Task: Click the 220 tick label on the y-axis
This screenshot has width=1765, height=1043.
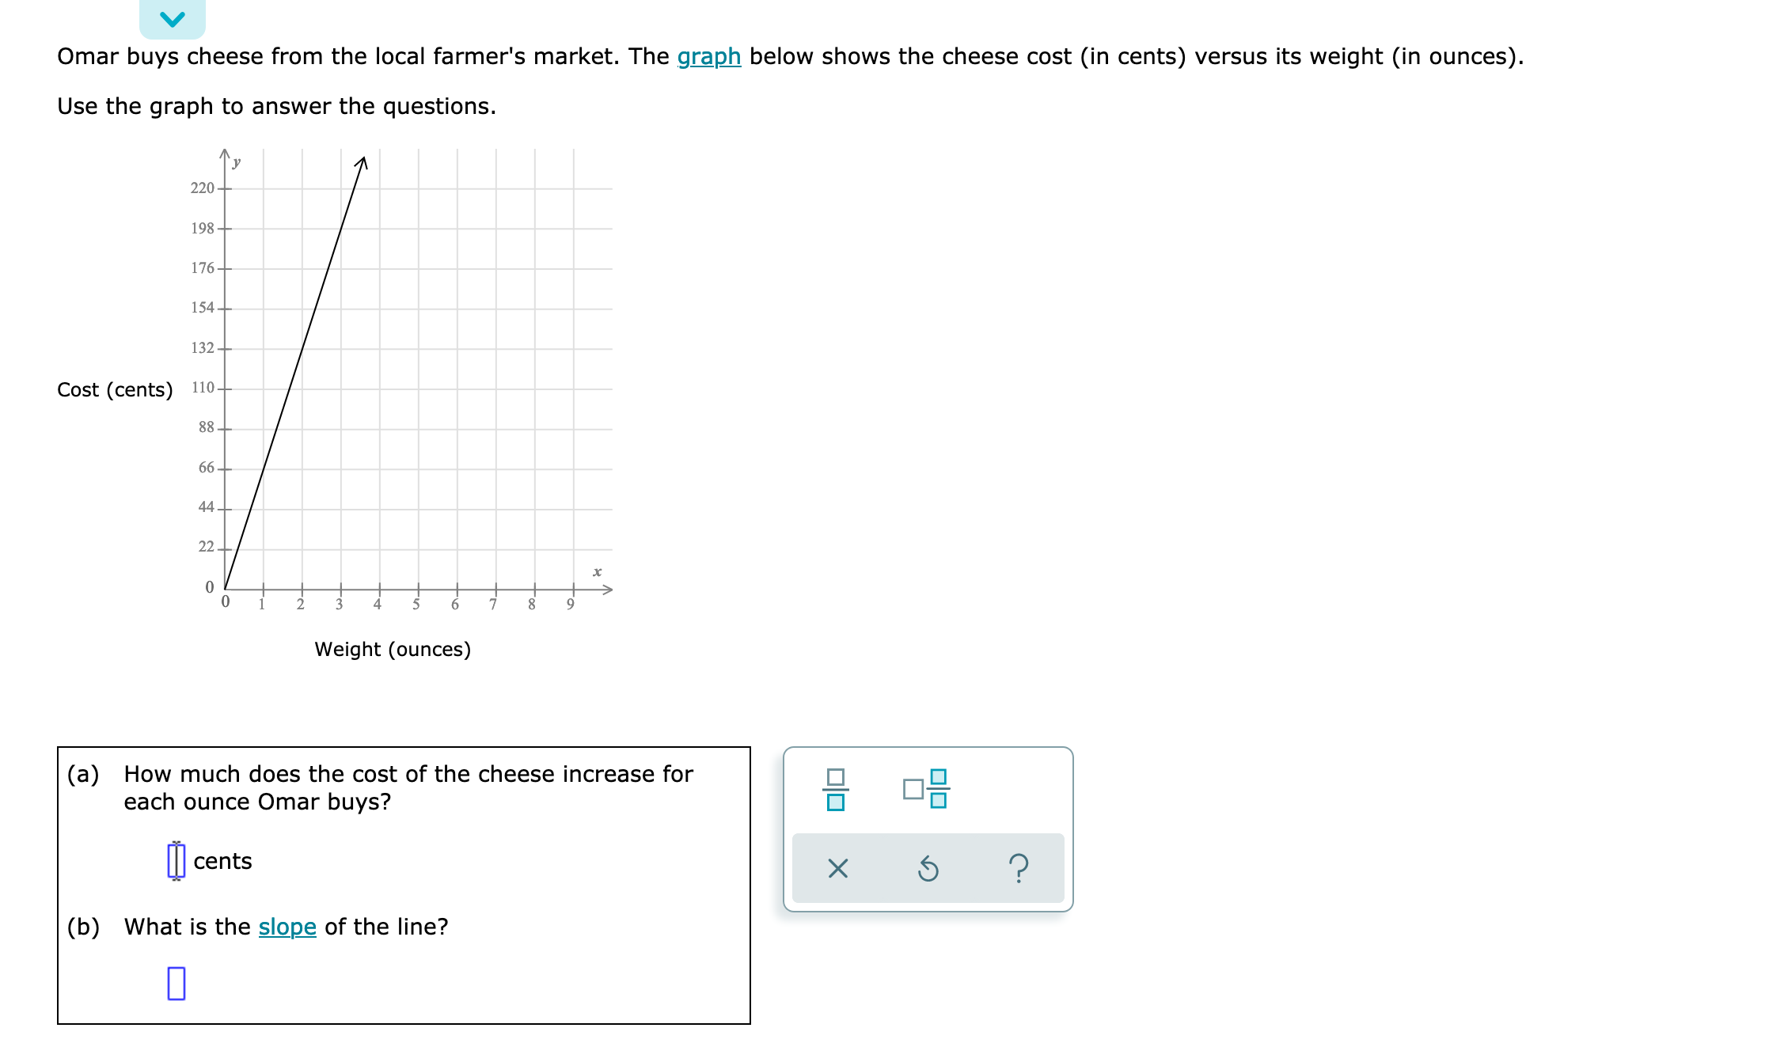Action: click(202, 188)
